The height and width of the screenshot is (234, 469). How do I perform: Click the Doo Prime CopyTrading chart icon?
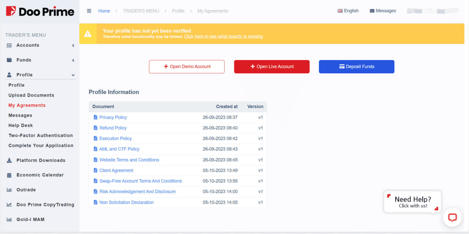9,205
